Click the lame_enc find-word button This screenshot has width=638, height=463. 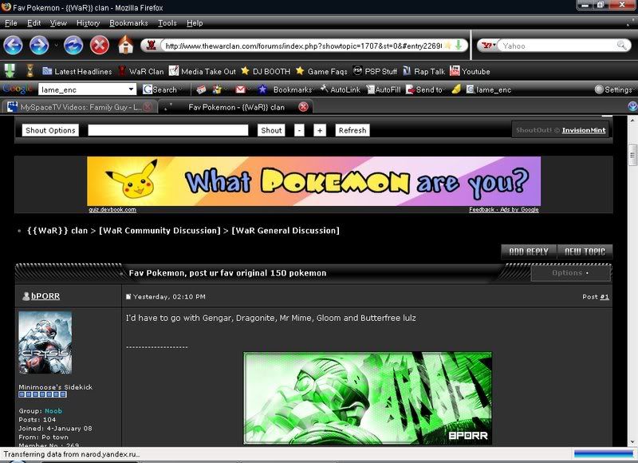pyautogui.click(x=489, y=89)
